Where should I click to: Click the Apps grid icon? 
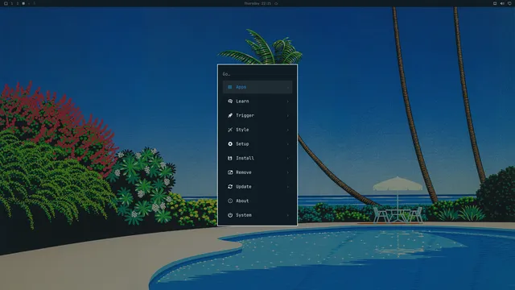point(230,87)
